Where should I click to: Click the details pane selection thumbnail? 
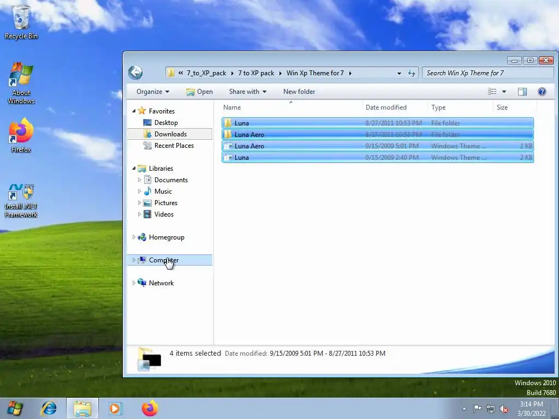click(149, 359)
